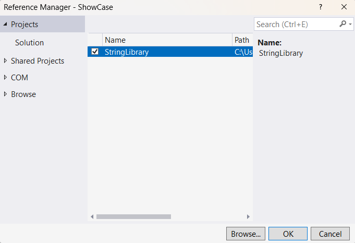
Task: Expand the Shared Projects arrow
Action: (x=5, y=60)
